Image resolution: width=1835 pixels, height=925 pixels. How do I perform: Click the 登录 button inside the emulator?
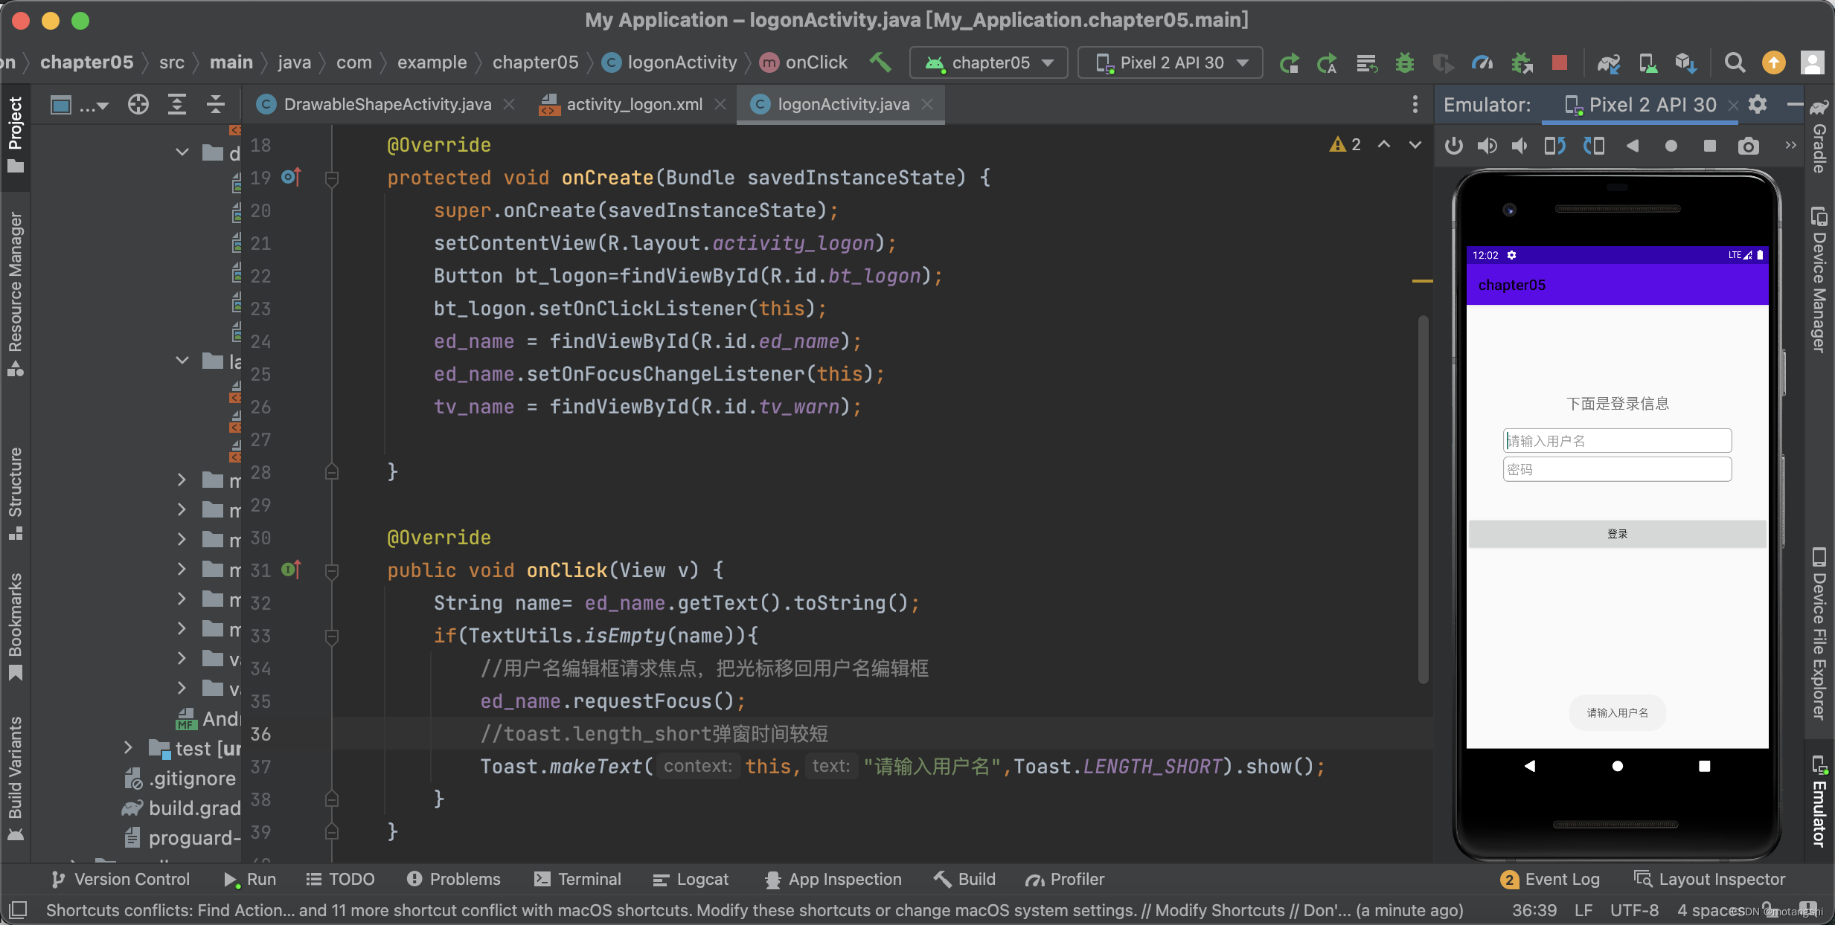click(1616, 533)
